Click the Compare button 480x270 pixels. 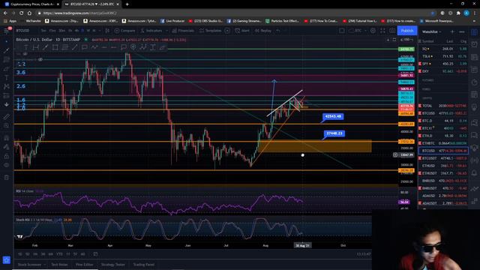coord(125,31)
